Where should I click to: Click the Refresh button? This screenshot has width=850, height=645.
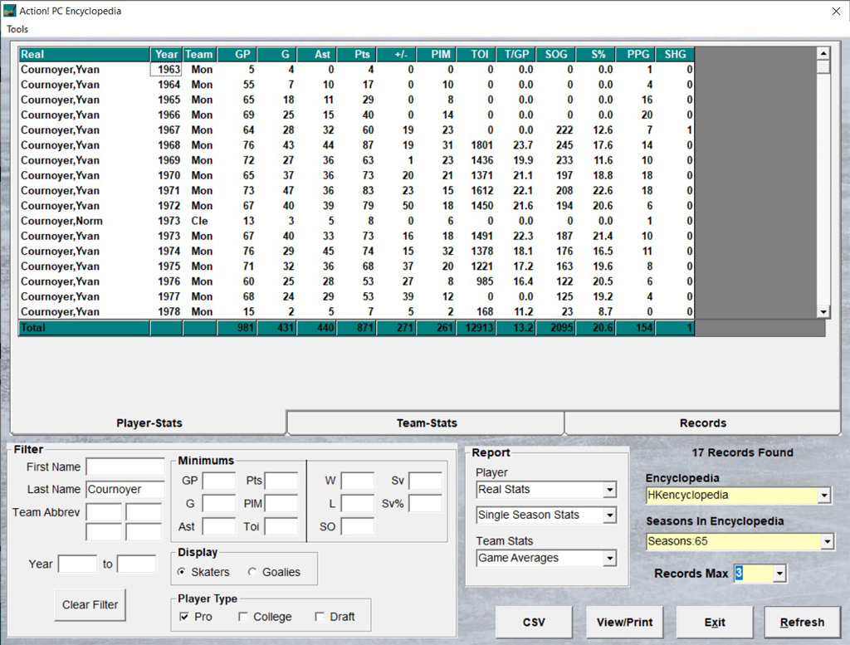tap(802, 622)
